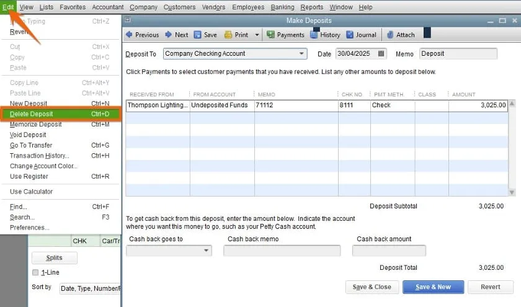The width and height of the screenshot is (521, 307).
Task: Expand the Cash back goes to dropdown
Action: [x=206, y=251]
